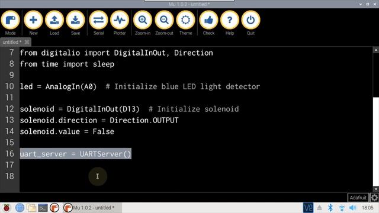Load a file into the editor
This screenshot has height=213, width=379.
54,23
